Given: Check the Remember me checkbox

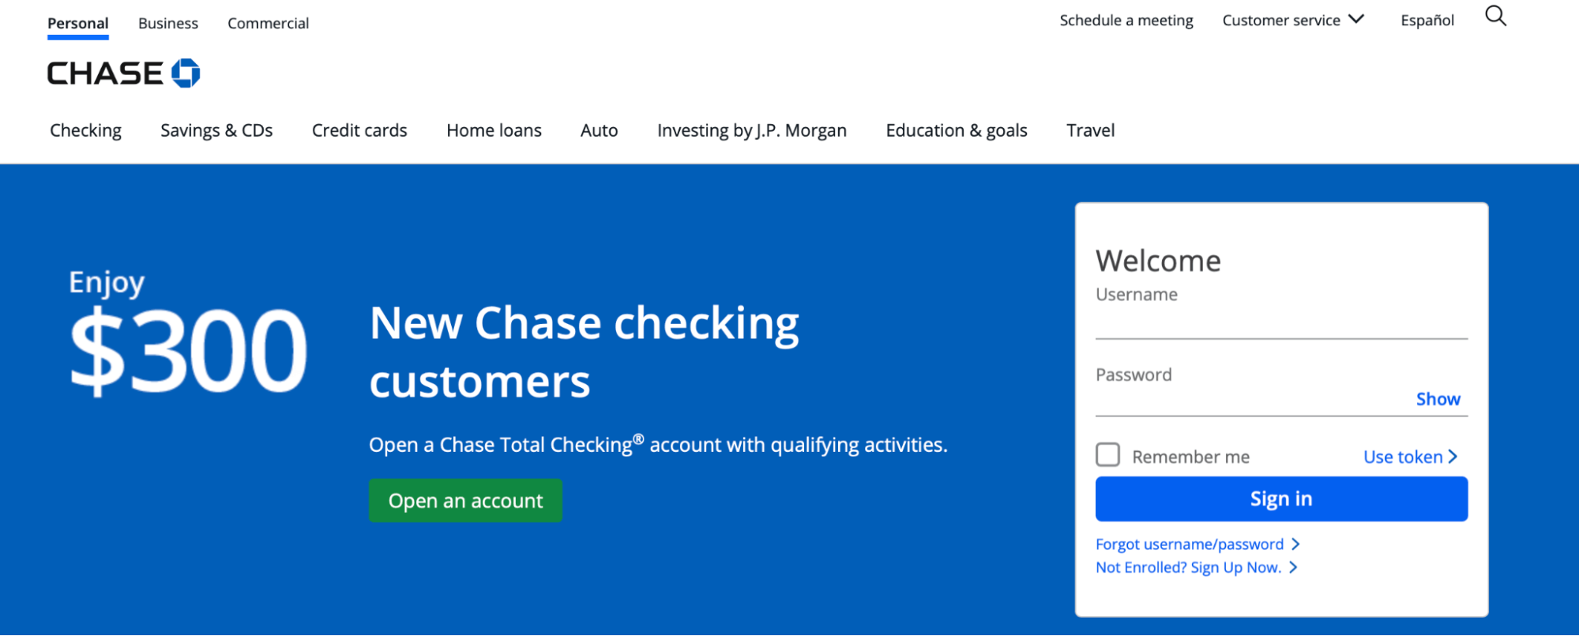Looking at the screenshot, I should coord(1107,455).
